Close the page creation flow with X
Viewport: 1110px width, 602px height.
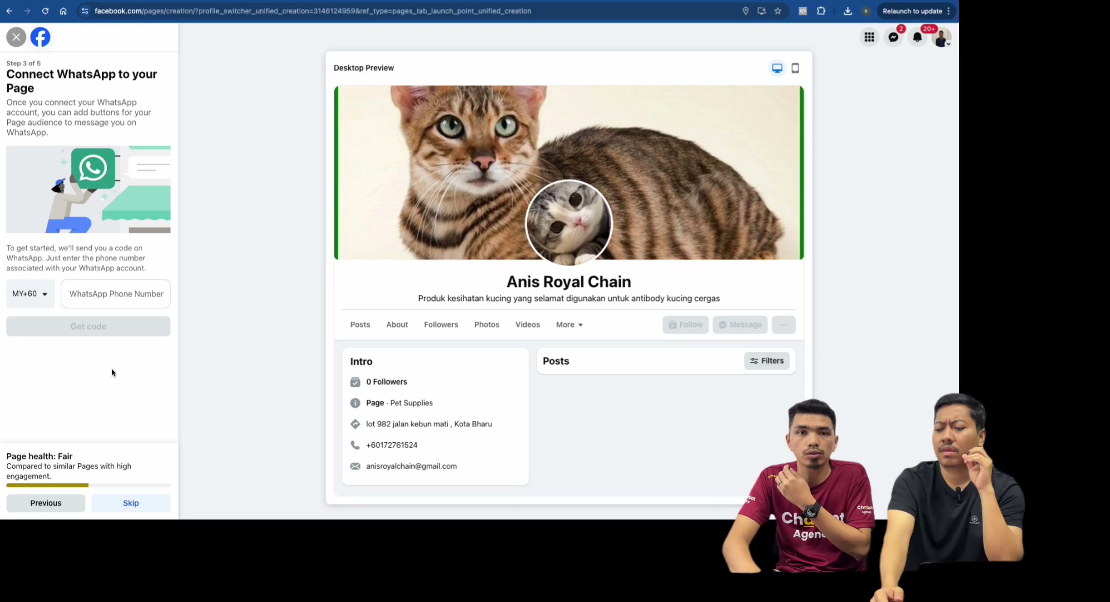(x=16, y=37)
